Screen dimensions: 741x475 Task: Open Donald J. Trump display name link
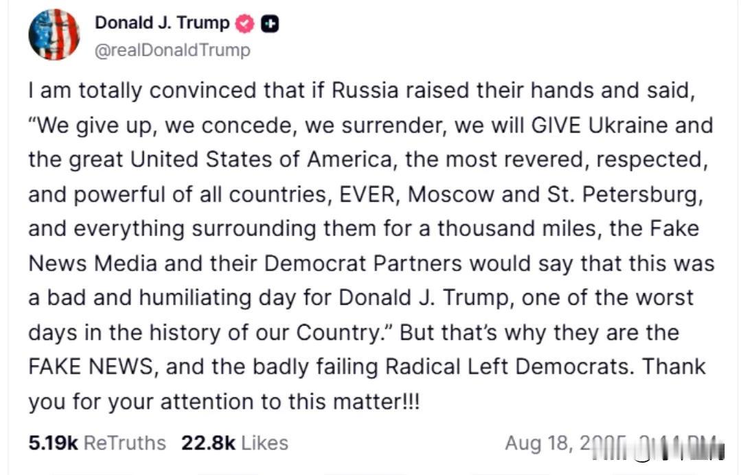[x=162, y=23]
